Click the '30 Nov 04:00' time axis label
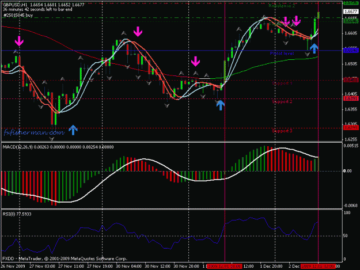This screenshot has height=270, width=360. click(x=128, y=267)
